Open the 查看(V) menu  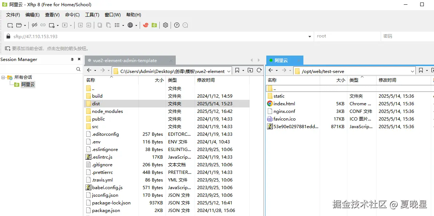click(52, 15)
